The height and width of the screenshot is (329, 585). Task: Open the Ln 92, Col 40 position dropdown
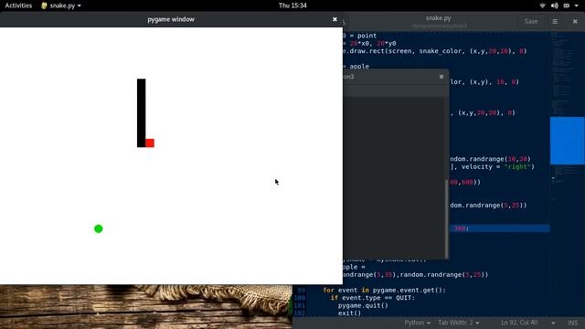click(527, 323)
